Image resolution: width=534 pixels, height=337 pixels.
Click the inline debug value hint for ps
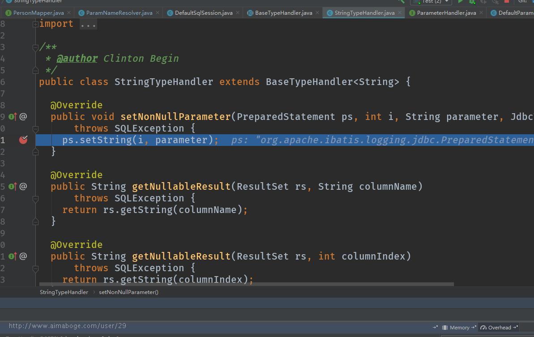382,140
